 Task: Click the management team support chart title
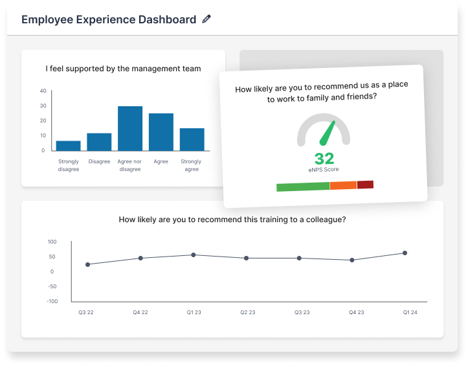(x=123, y=69)
